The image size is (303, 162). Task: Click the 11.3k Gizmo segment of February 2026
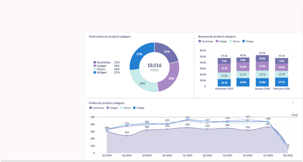[x=282, y=74]
